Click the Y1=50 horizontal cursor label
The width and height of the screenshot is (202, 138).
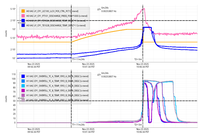click(x=21, y=98)
